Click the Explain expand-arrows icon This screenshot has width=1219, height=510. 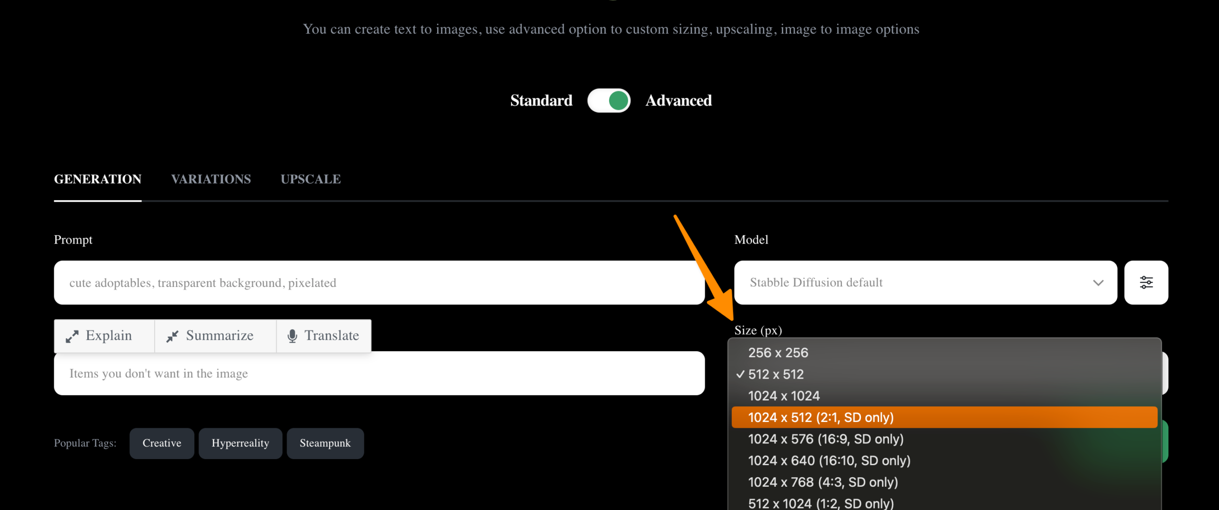pos(72,336)
